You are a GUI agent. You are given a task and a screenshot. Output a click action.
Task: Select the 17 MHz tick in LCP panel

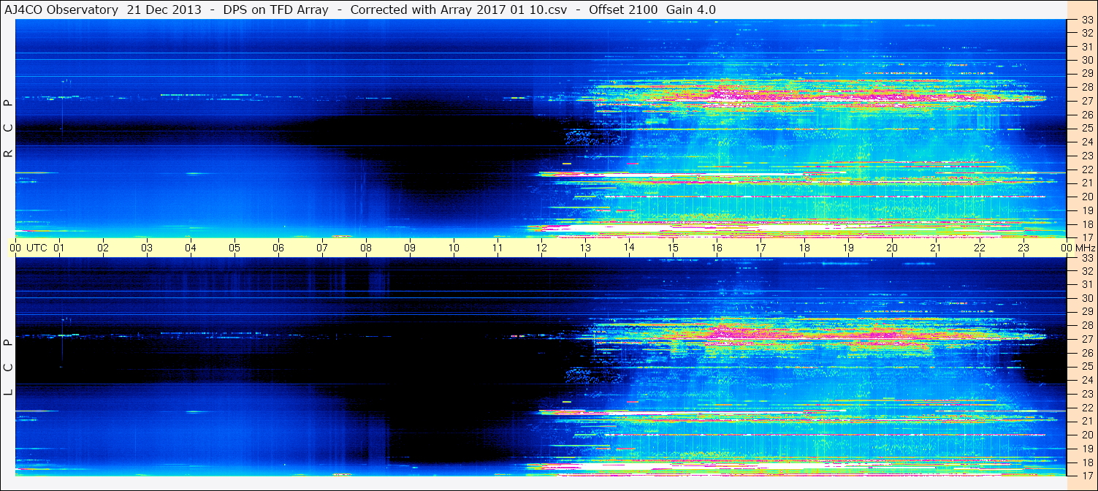point(1086,475)
